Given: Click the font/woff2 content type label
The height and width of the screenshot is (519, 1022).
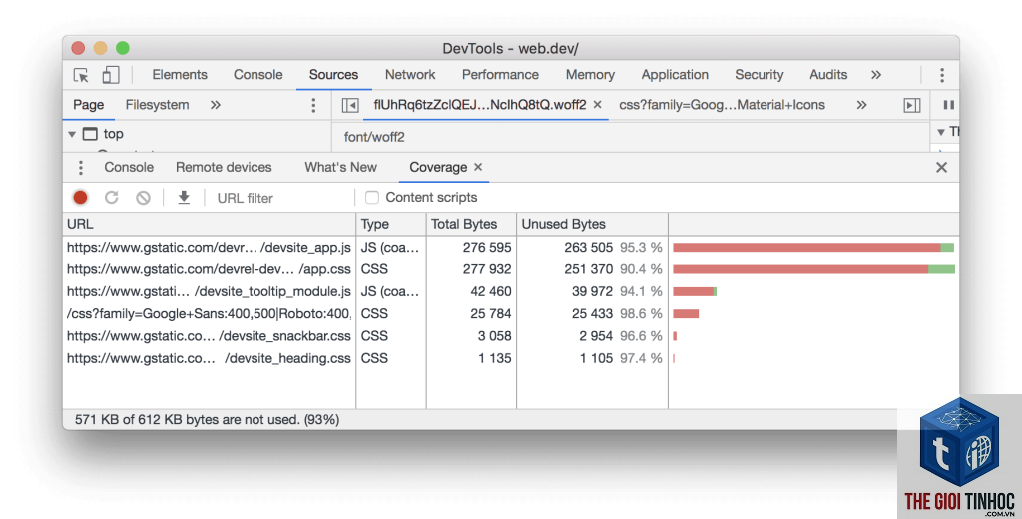Looking at the screenshot, I should coord(374,137).
